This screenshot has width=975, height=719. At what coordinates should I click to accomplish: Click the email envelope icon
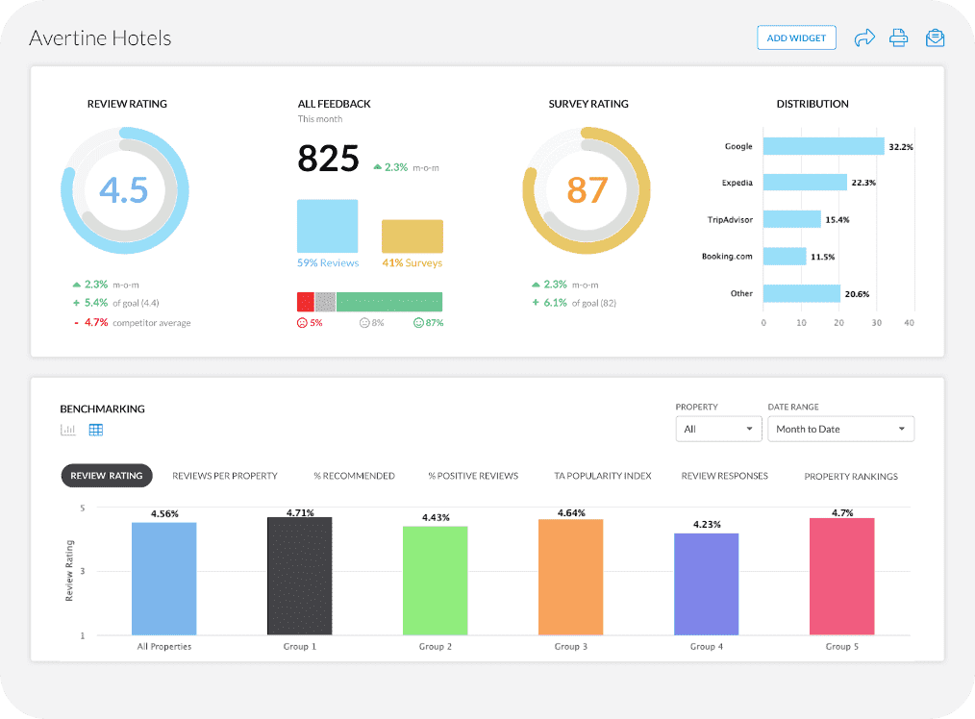pos(934,38)
